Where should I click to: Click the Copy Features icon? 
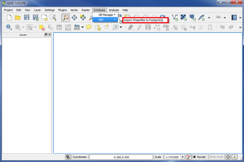coord(201,27)
